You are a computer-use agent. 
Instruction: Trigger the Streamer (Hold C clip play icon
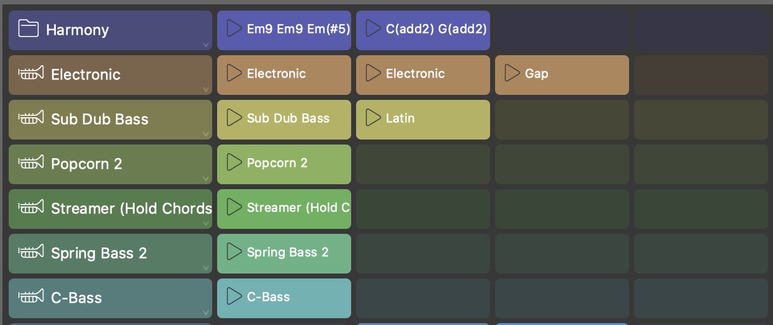click(x=234, y=207)
